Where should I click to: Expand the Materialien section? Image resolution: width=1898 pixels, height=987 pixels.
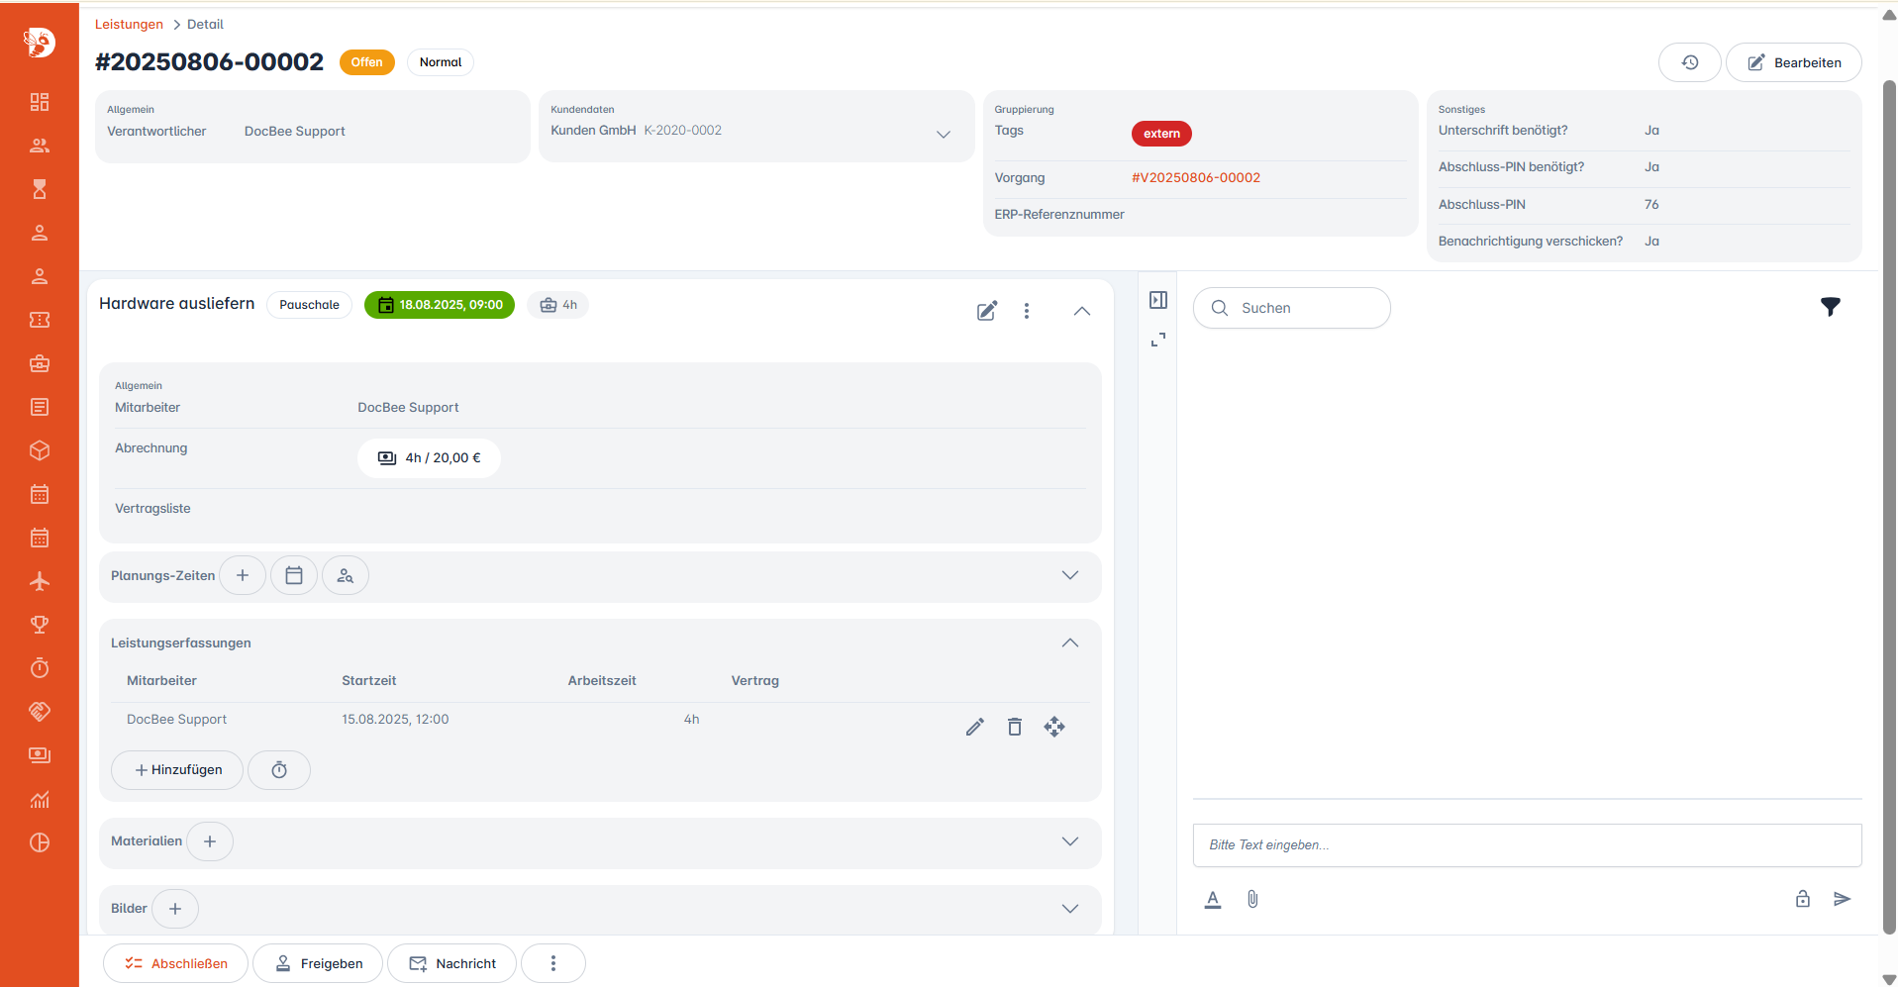1070,841
